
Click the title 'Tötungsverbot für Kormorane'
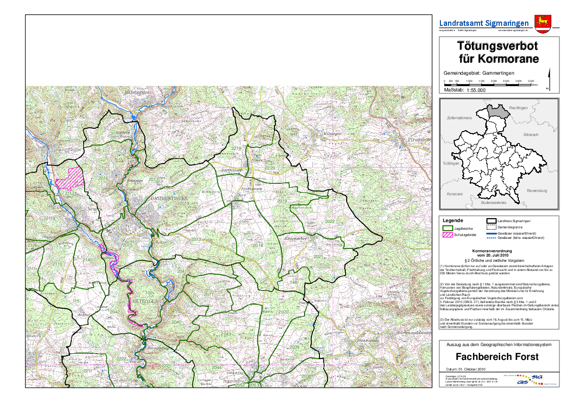click(x=499, y=52)
